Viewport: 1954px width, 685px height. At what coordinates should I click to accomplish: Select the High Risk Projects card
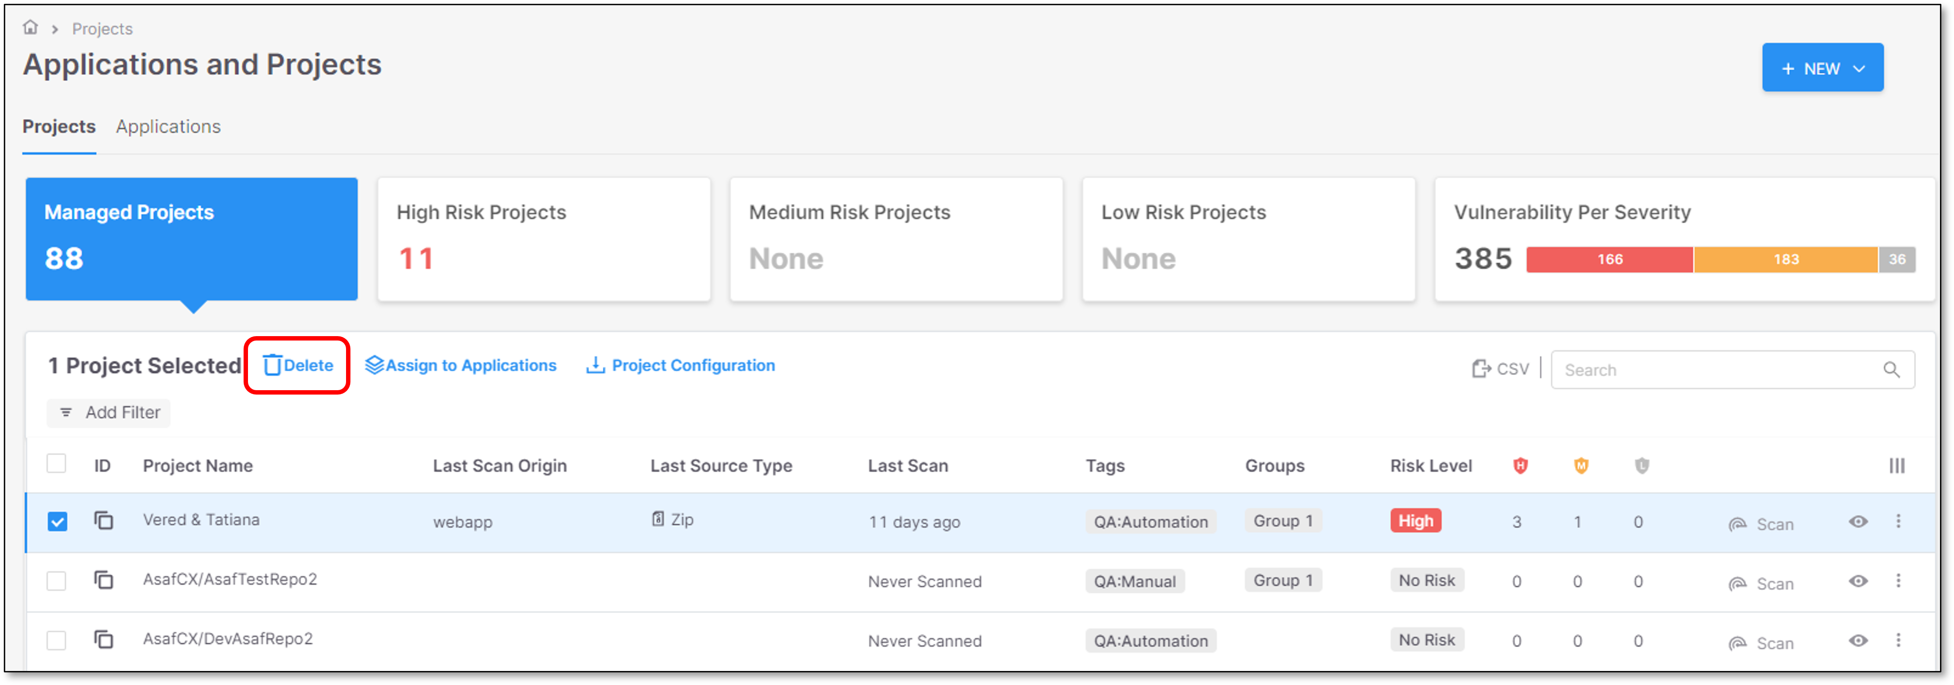pyautogui.click(x=544, y=239)
